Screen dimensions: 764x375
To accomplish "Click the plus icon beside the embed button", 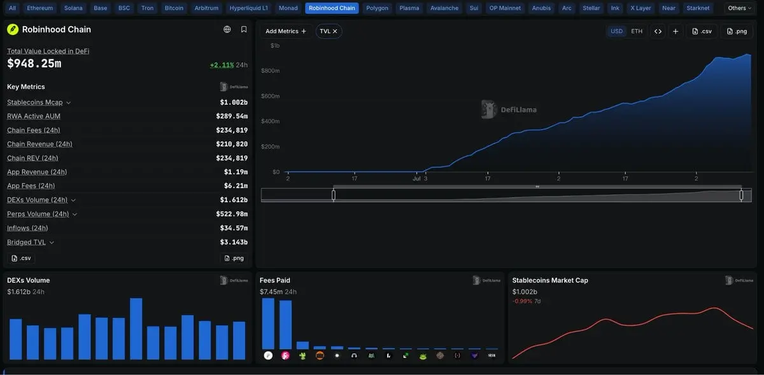I will pyautogui.click(x=676, y=31).
